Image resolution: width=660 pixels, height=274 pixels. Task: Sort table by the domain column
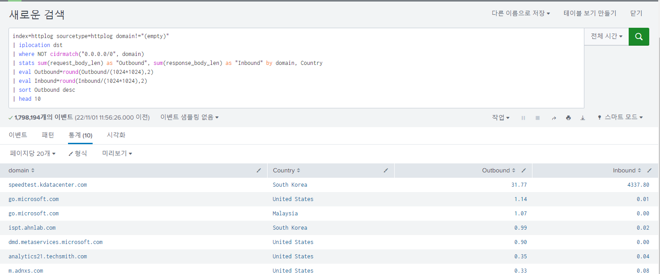[x=21, y=171]
